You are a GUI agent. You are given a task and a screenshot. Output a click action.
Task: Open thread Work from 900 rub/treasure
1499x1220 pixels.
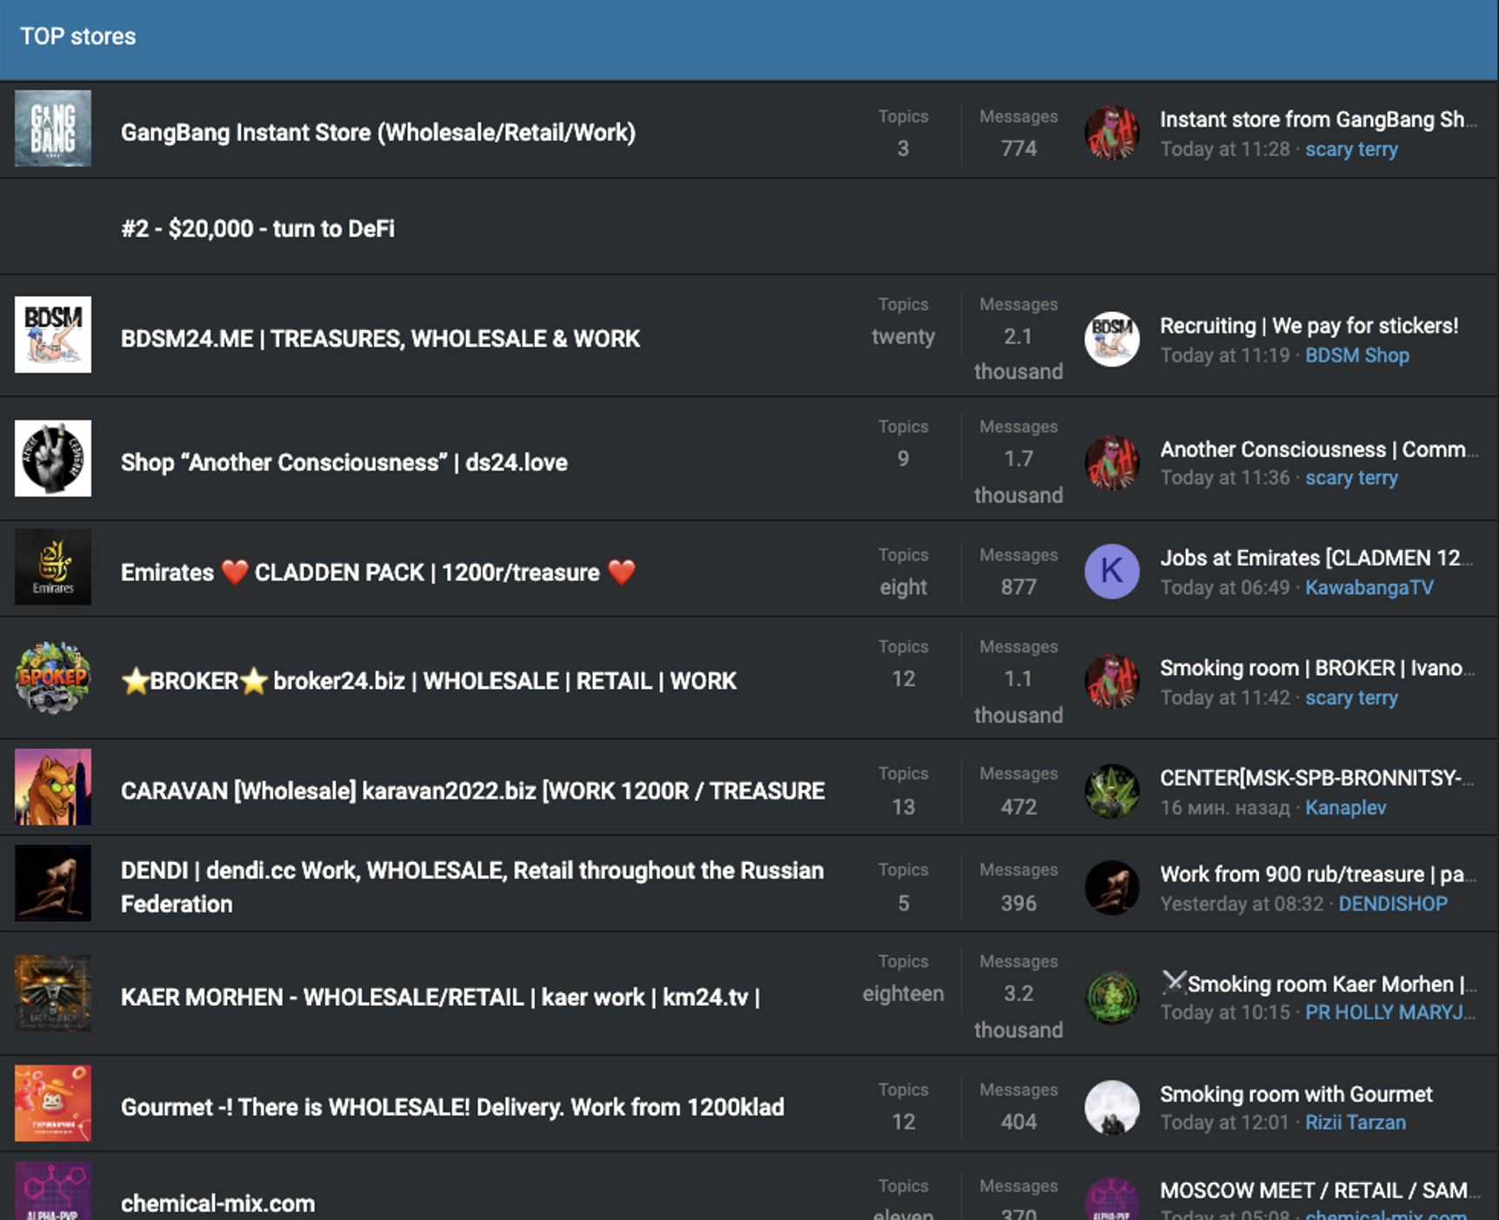[x=1318, y=874]
